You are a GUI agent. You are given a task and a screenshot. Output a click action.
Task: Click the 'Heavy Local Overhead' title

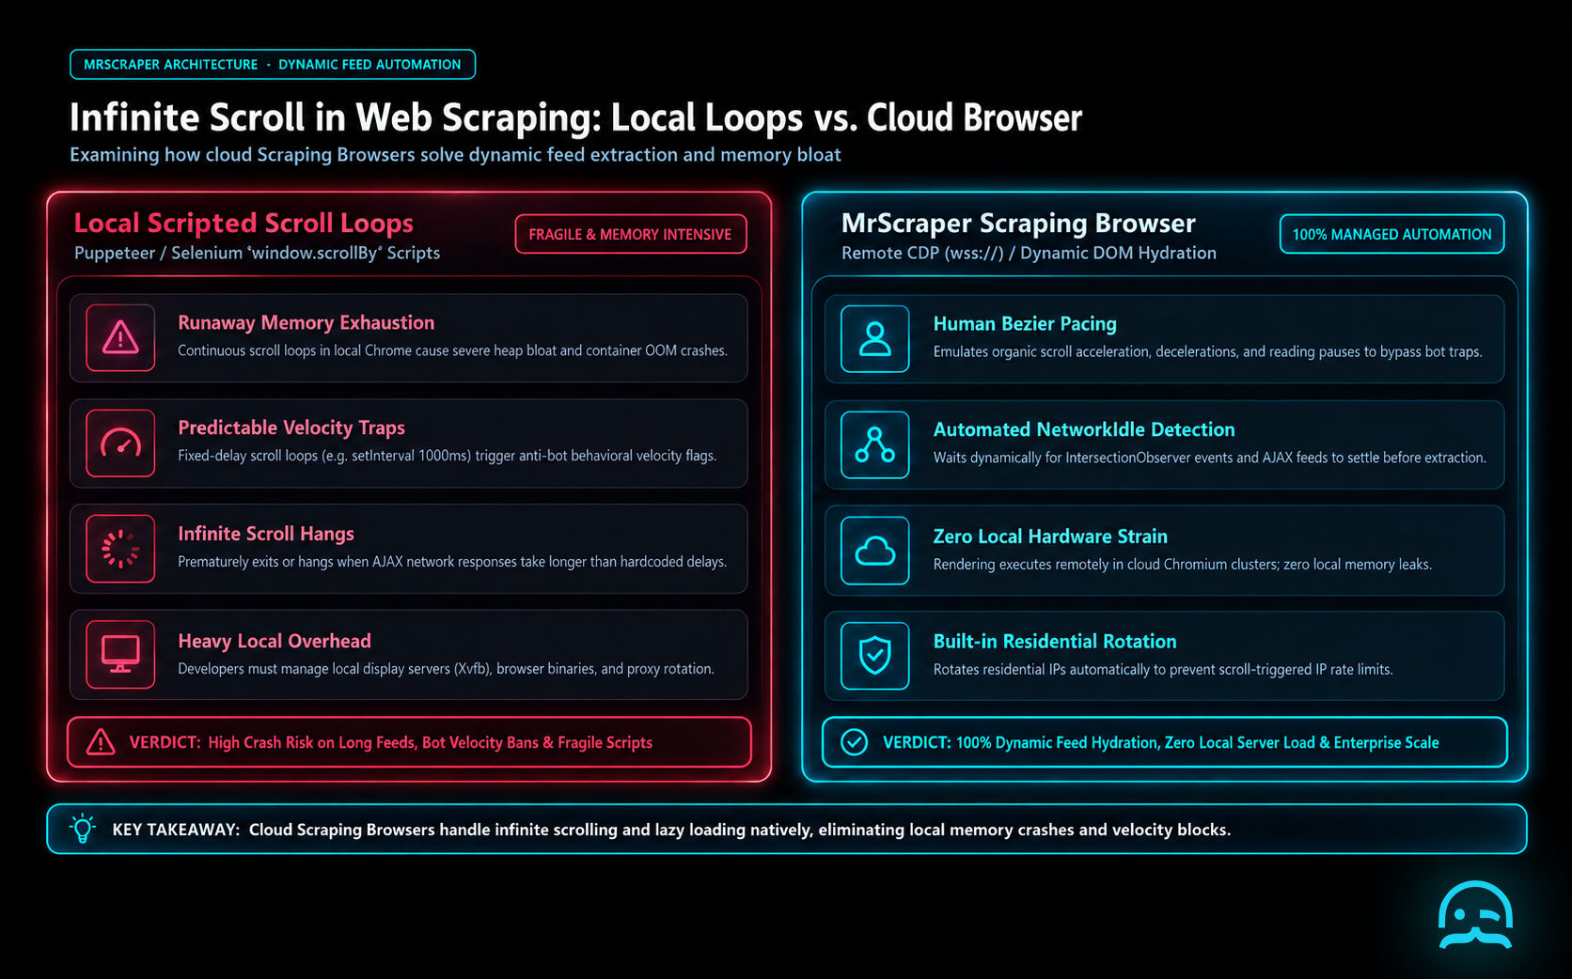(275, 641)
